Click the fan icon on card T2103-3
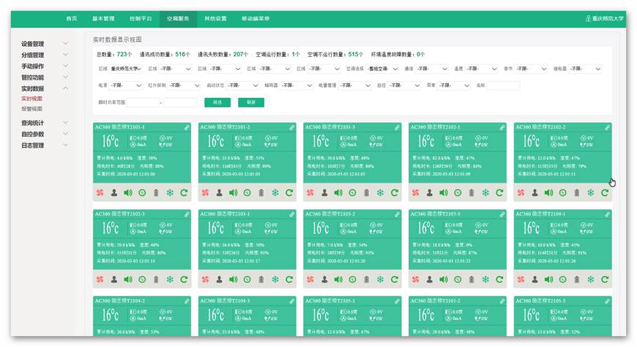637x347 pixels. point(416,280)
